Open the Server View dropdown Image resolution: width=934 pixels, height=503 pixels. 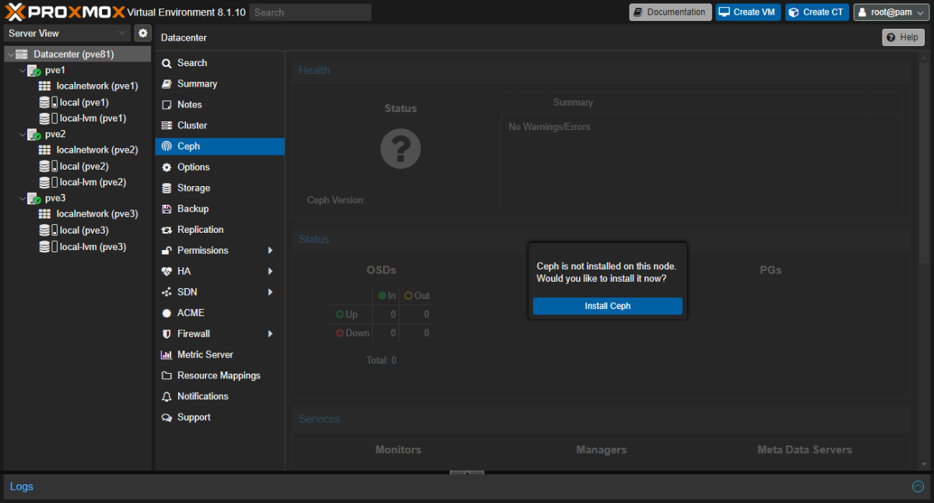click(122, 33)
